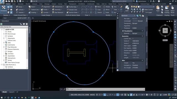Toggle polar tracking in status bar
The image size is (177, 99).
[110, 95]
